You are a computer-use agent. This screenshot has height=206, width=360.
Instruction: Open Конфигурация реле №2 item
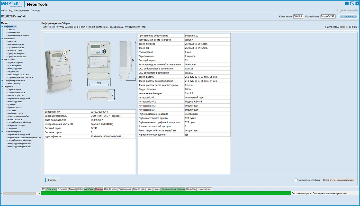pos(20,146)
